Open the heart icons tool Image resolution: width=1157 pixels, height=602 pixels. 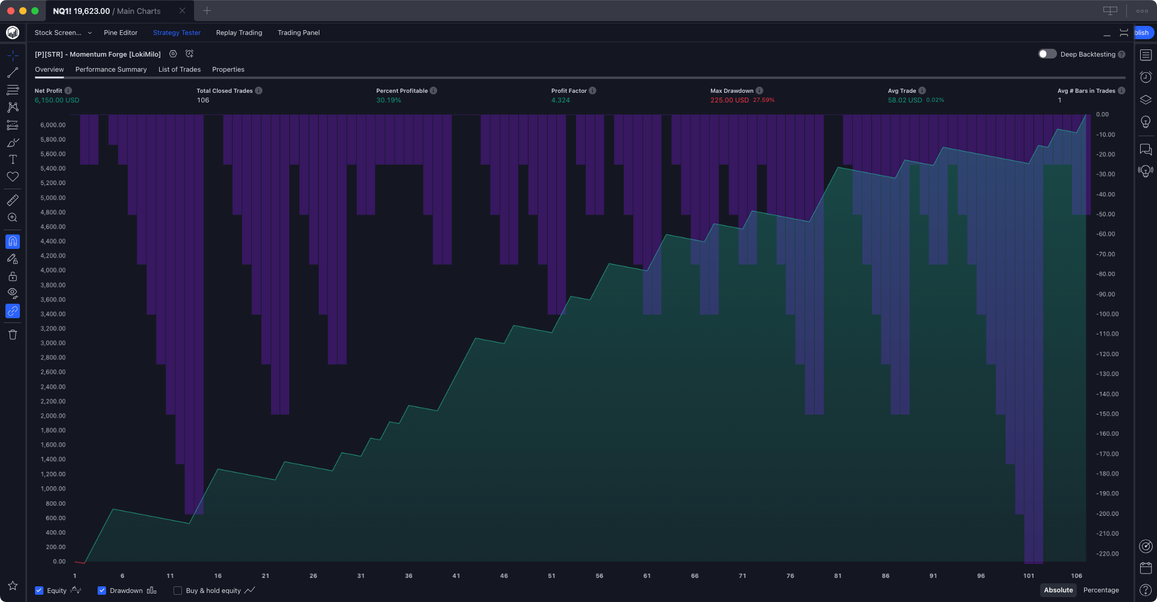coord(13,177)
